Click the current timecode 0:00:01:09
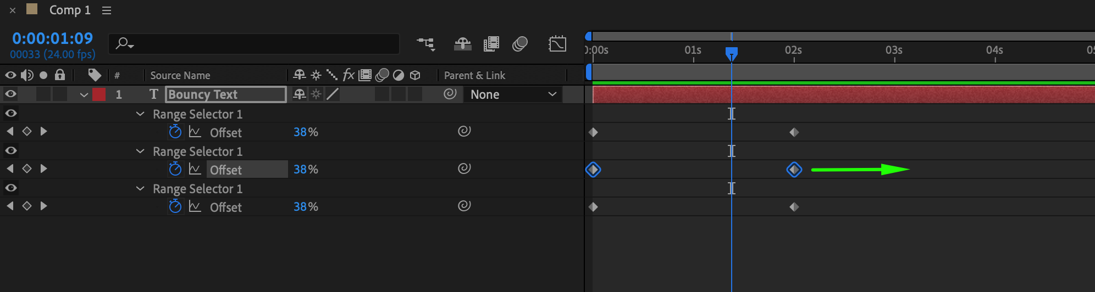This screenshot has width=1095, height=292. [53, 38]
